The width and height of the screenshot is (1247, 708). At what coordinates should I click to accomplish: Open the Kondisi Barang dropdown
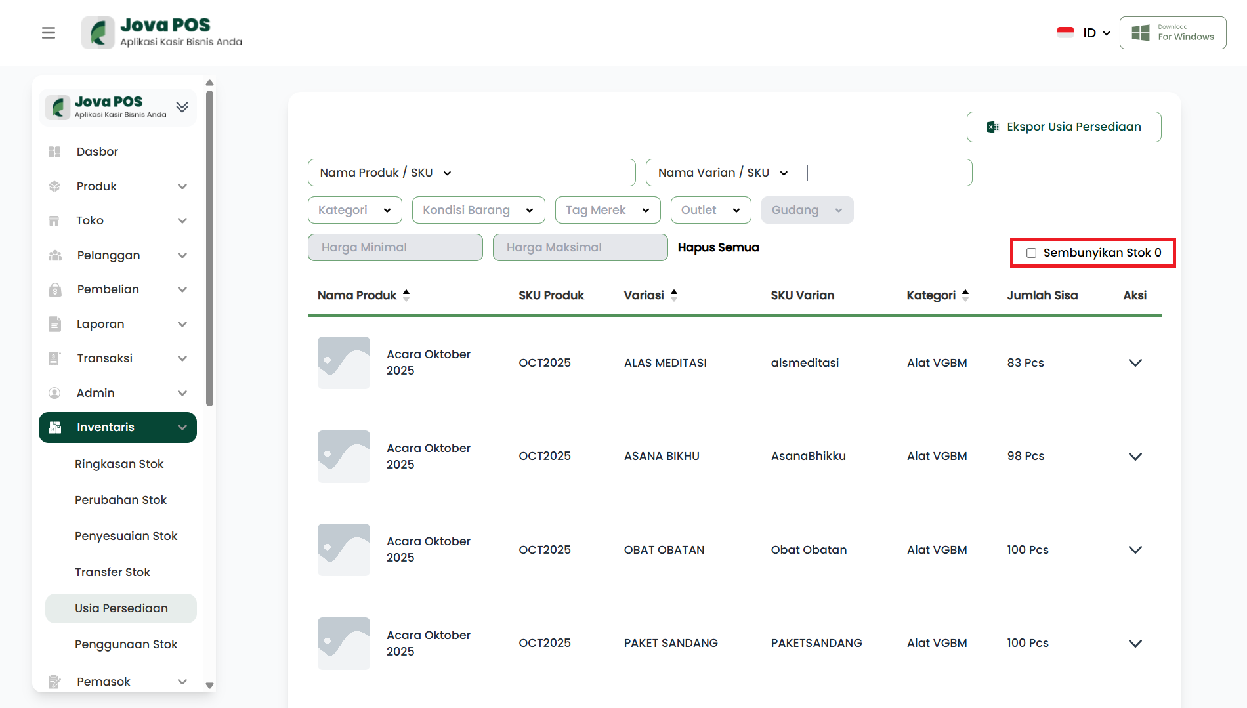coord(478,210)
